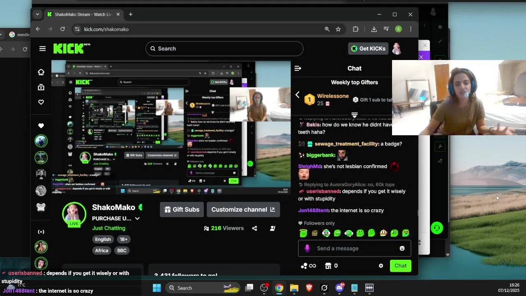This screenshot has width=526, height=296.
Task: Select the 18+ tag
Action: 123,239
